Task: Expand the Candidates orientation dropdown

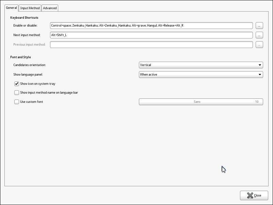Action: [201, 65]
